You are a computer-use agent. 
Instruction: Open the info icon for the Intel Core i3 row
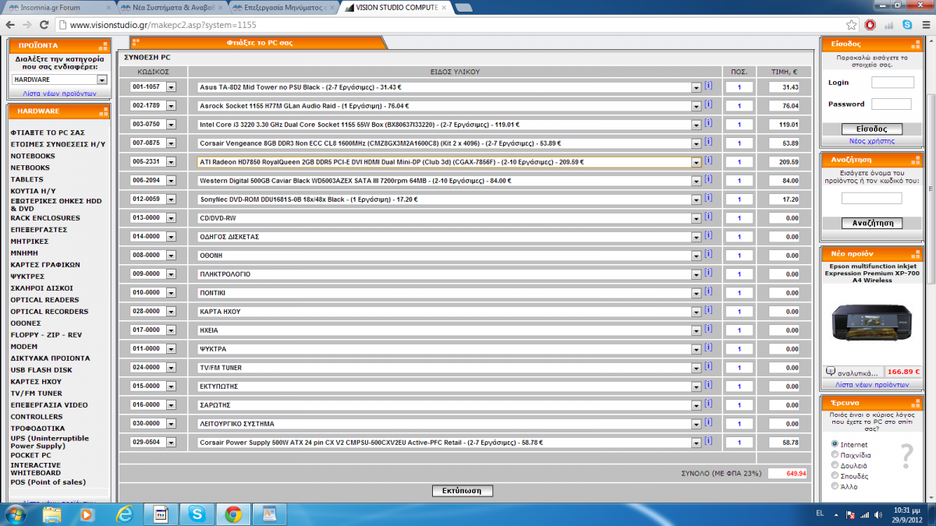708,123
